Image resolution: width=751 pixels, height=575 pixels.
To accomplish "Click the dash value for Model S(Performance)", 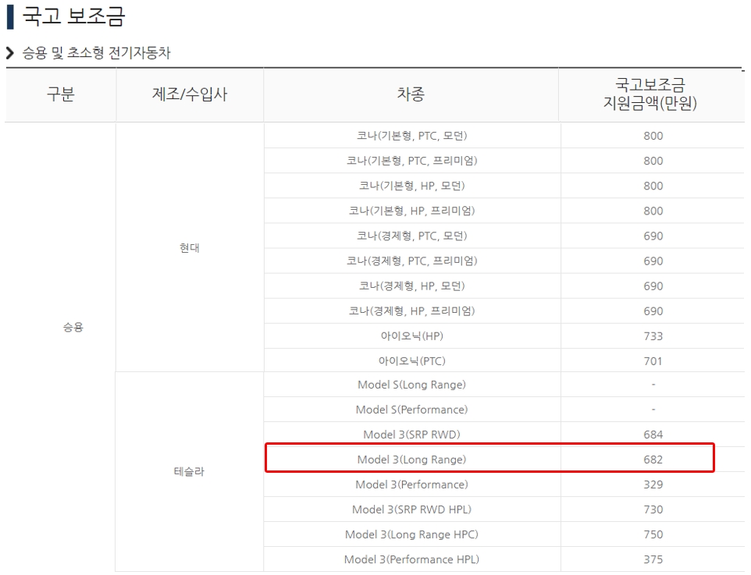I will point(653,410).
